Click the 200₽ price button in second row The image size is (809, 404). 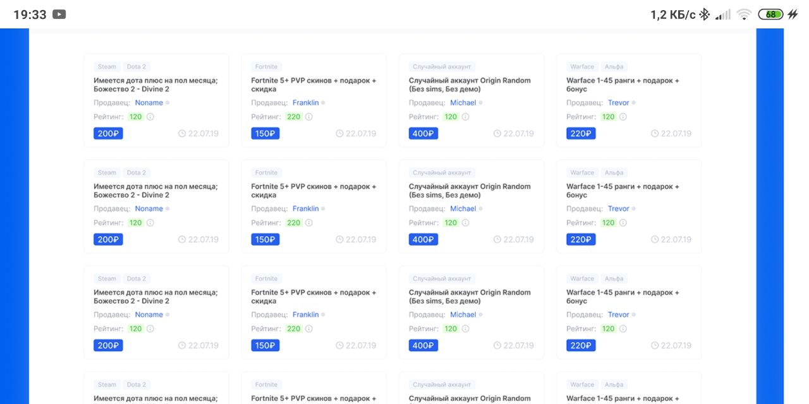click(x=108, y=240)
